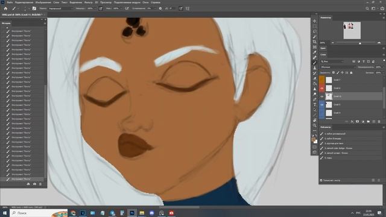Toggle visibility of layer Слой 6

(321, 88)
